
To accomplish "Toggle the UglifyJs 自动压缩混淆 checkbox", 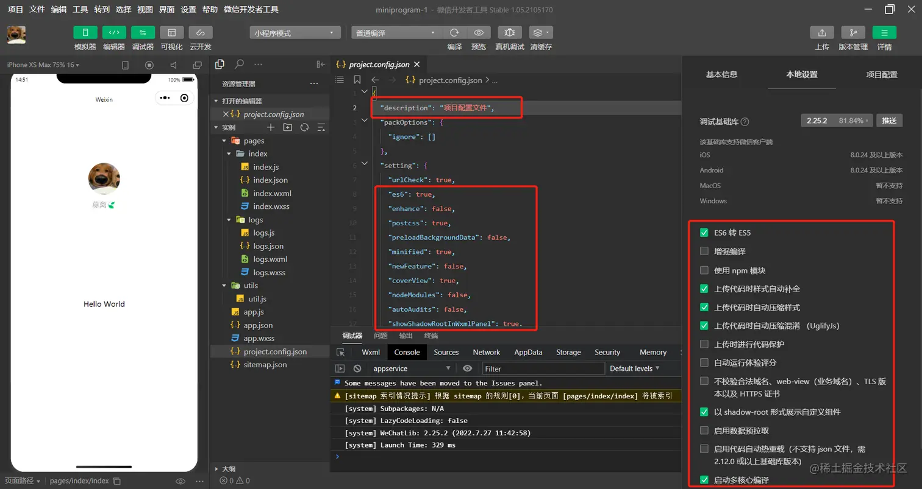I will pos(704,326).
